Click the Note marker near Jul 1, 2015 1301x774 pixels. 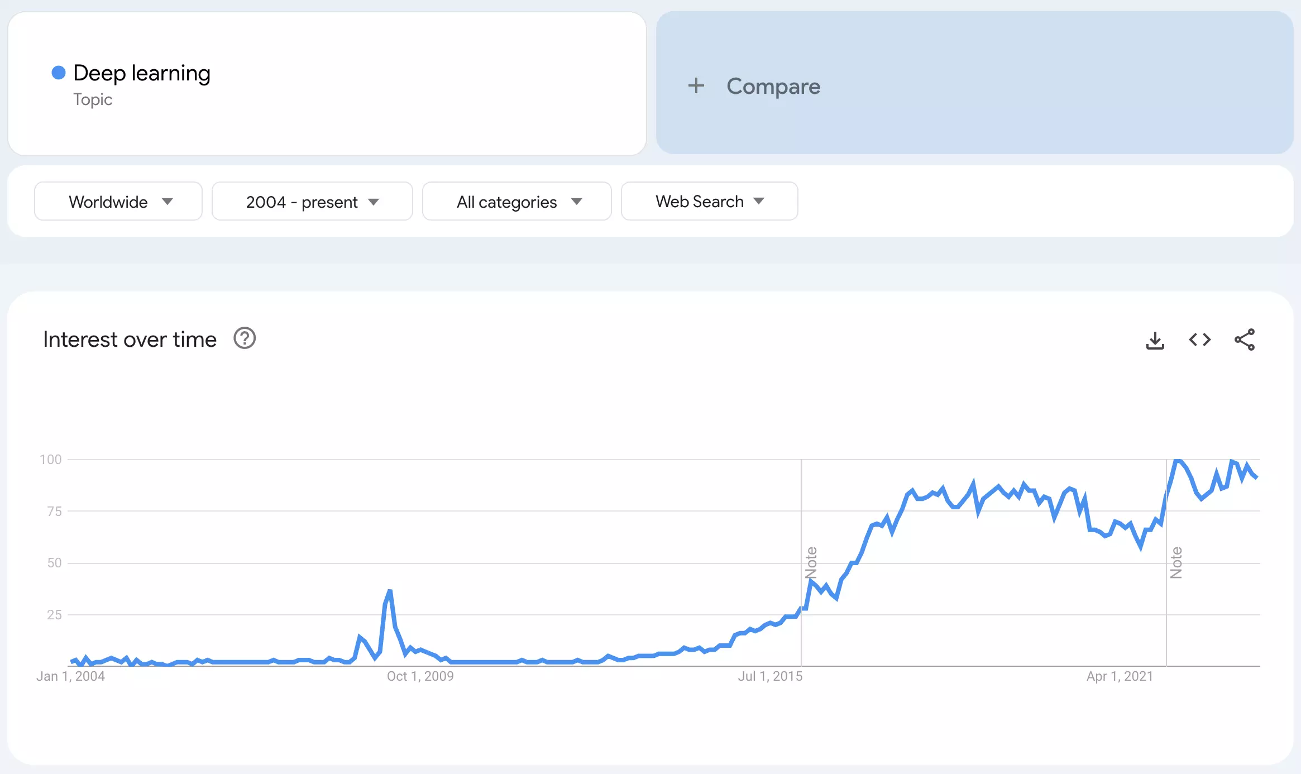811,563
